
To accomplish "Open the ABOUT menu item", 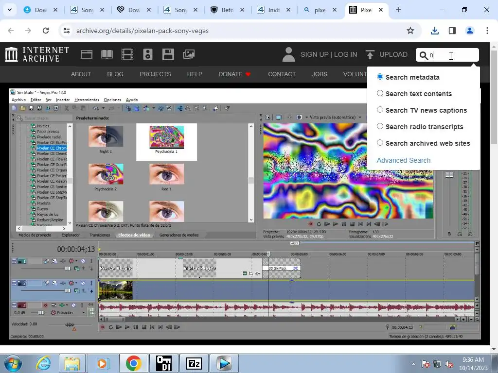I will click(81, 74).
